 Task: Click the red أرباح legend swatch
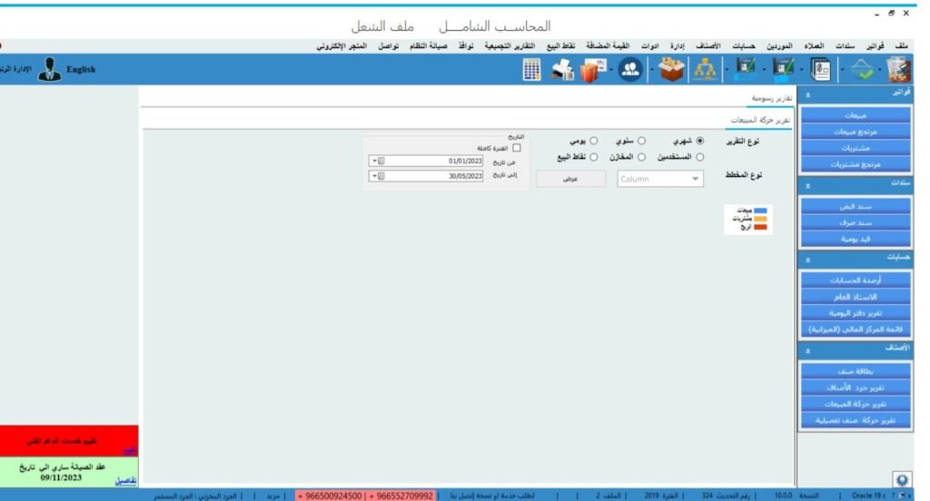[x=760, y=227]
